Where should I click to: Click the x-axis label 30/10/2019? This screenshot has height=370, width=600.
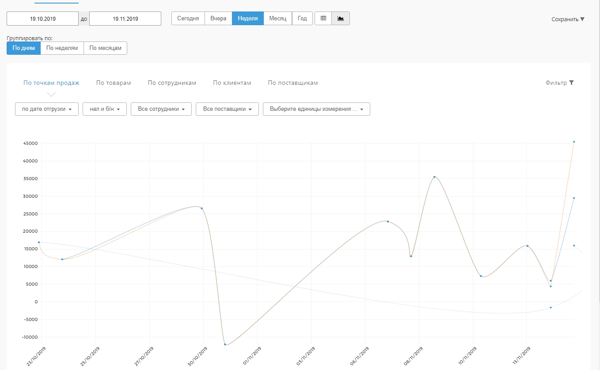tap(197, 356)
